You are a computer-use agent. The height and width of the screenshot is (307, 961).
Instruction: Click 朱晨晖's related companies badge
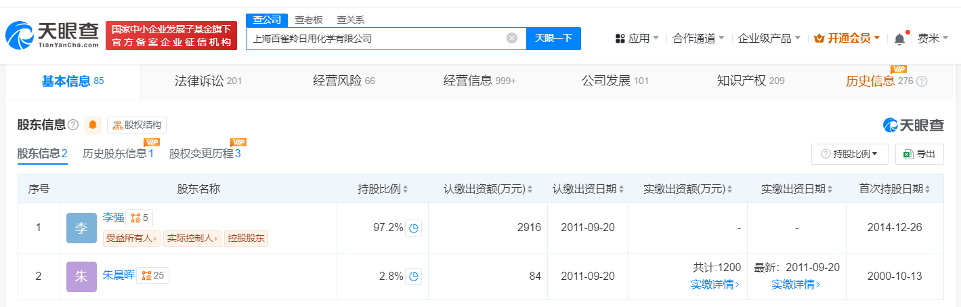click(x=152, y=275)
